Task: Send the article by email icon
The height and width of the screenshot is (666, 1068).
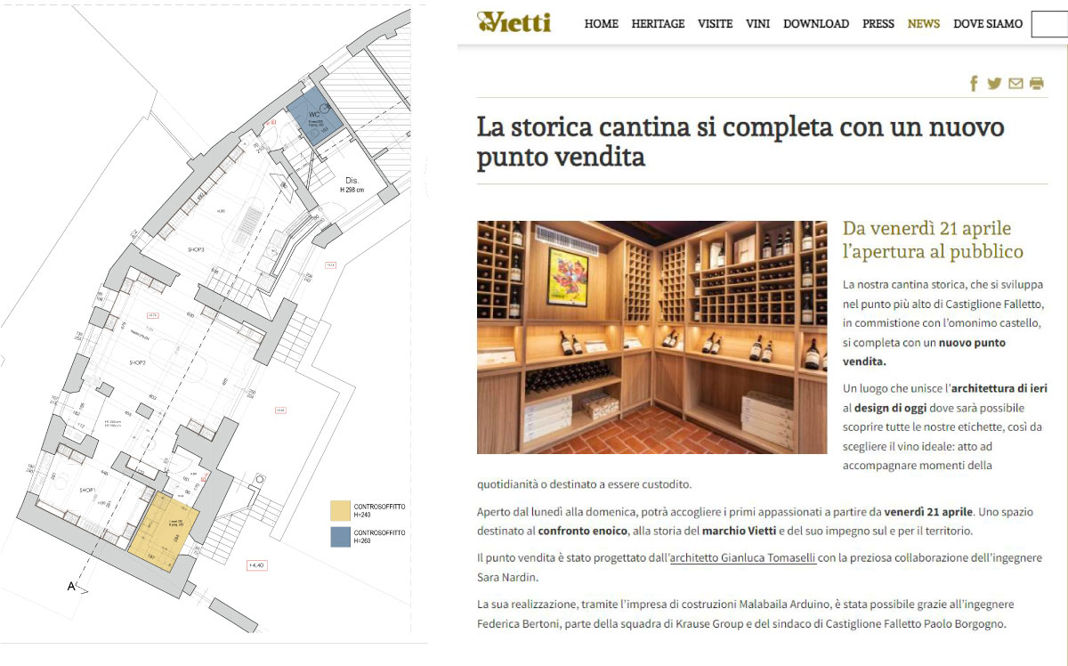Action: (x=1015, y=84)
